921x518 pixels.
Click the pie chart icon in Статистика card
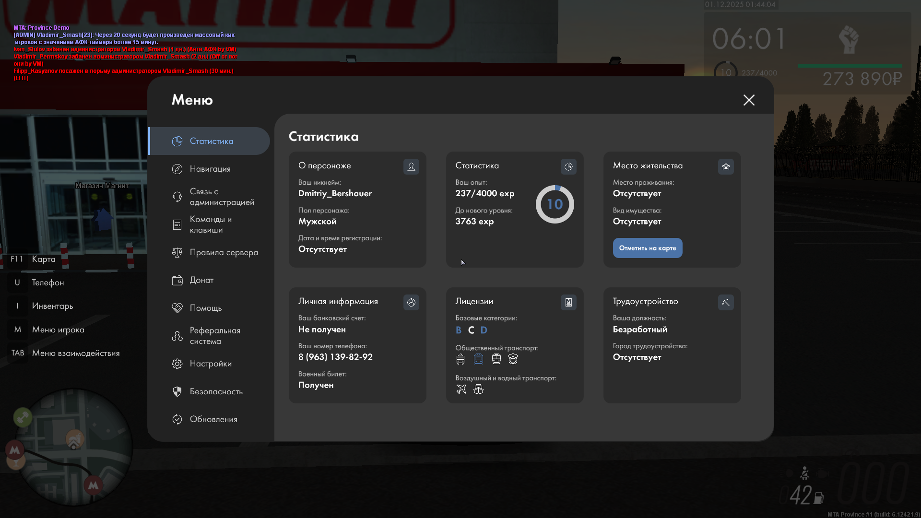(x=568, y=166)
